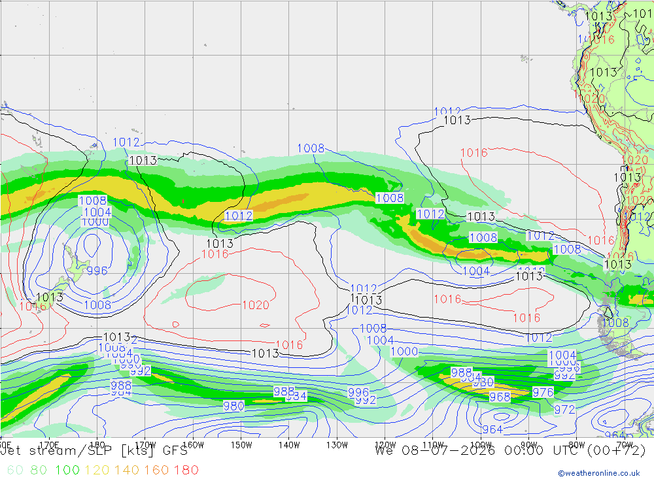The width and height of the screenshot is (654, 479).
Task: Click the 980 pressure label near 150W
Action: [233, 406]
